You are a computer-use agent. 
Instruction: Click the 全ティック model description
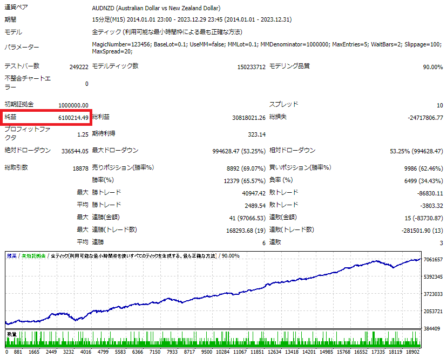click(x=167, y=32)
